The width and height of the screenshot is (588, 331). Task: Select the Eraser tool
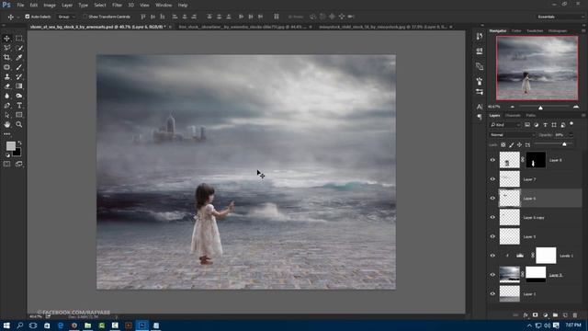(x=6, y=86)
